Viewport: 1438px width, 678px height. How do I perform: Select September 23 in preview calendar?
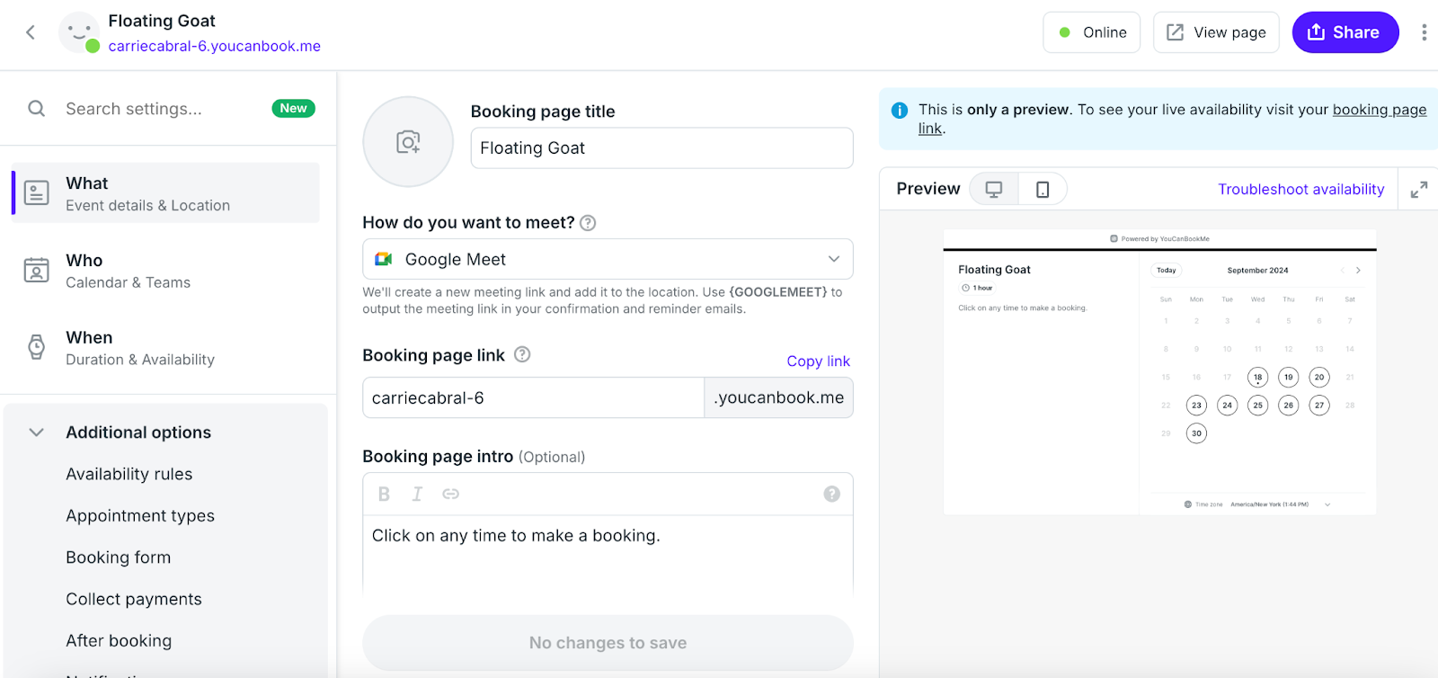pos(1196,406)
